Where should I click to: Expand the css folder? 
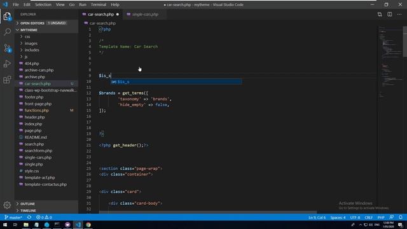[46, 37]
